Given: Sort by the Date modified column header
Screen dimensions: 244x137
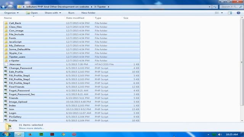Looking at the screenshot, I should click(x=75, y=18).
